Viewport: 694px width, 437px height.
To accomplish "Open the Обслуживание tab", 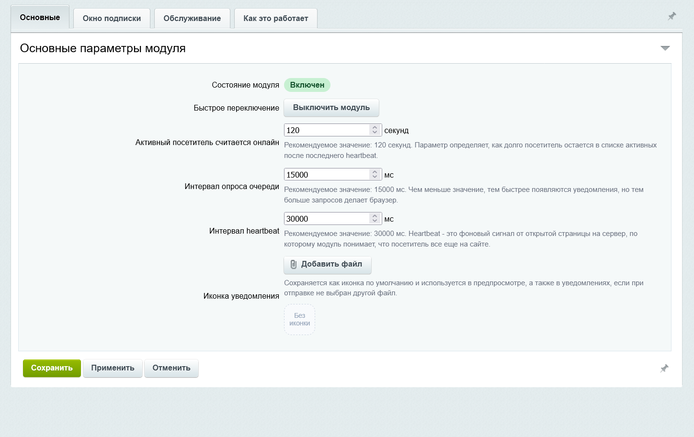I will coord(192,19).
